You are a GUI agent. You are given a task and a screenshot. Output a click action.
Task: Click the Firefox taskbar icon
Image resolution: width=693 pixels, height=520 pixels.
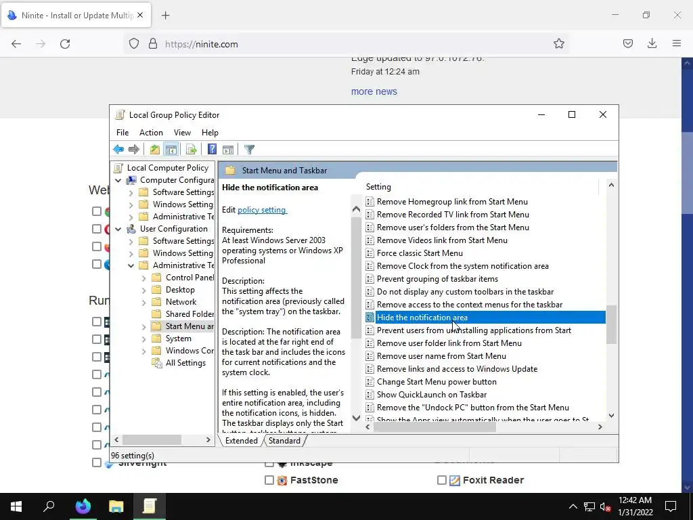(x=83, y=506)
